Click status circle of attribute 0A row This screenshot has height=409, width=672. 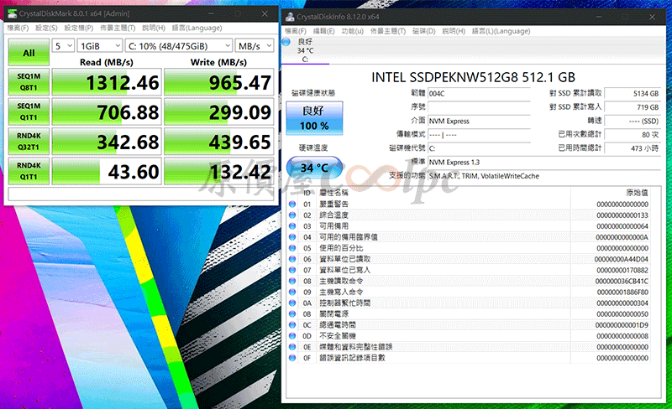292,303
